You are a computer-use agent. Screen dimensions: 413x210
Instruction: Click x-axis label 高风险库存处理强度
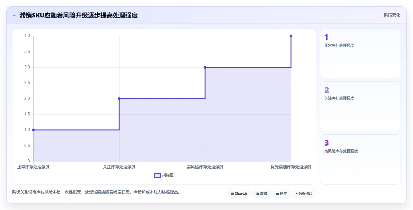click(x=205, y=167)
